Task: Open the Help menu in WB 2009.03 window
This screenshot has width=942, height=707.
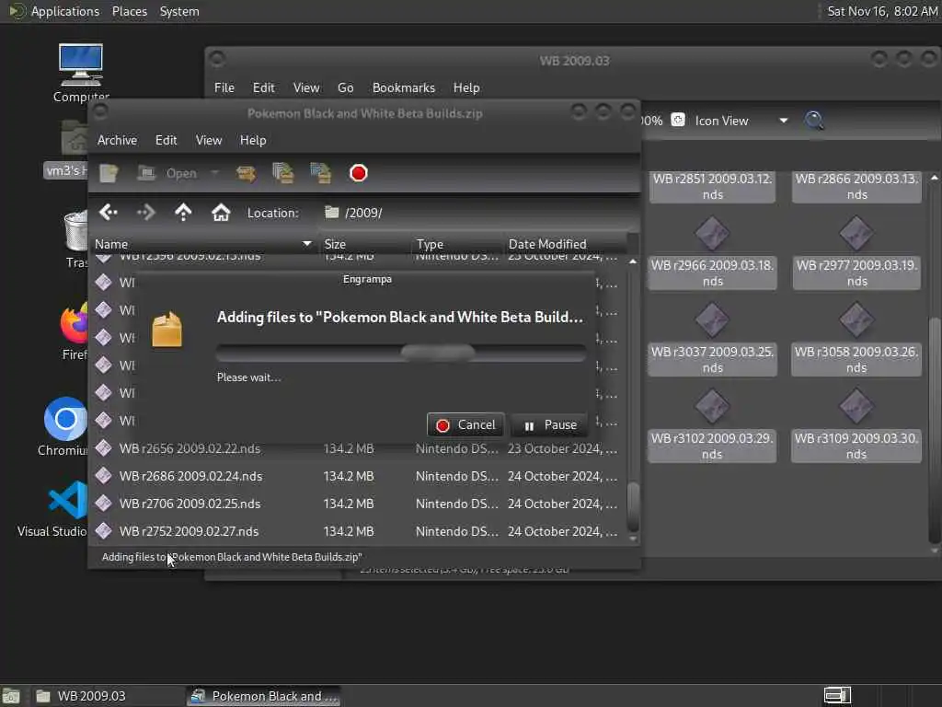Action: 466,87
